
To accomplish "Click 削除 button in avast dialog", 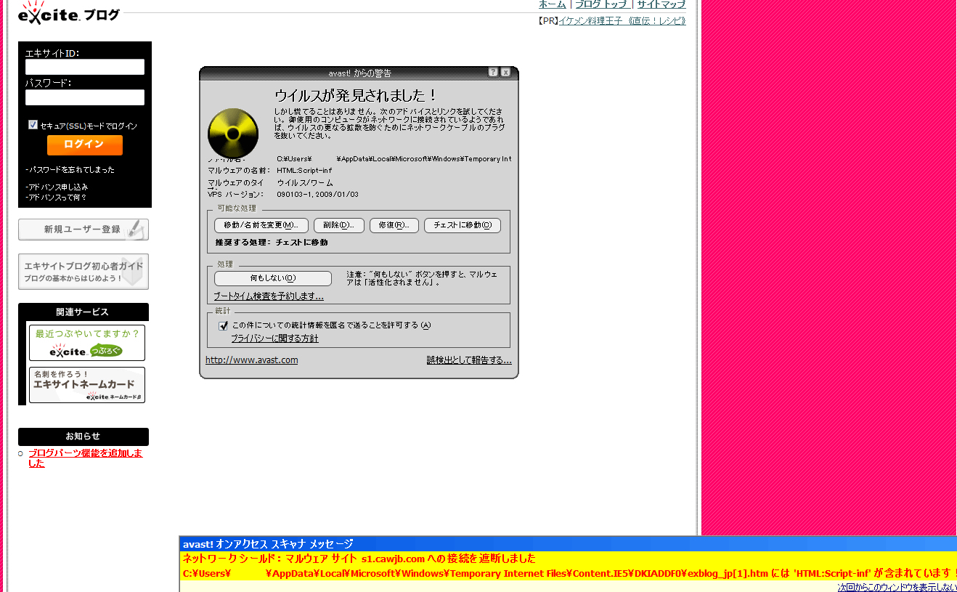I will (x=338, y=225).
